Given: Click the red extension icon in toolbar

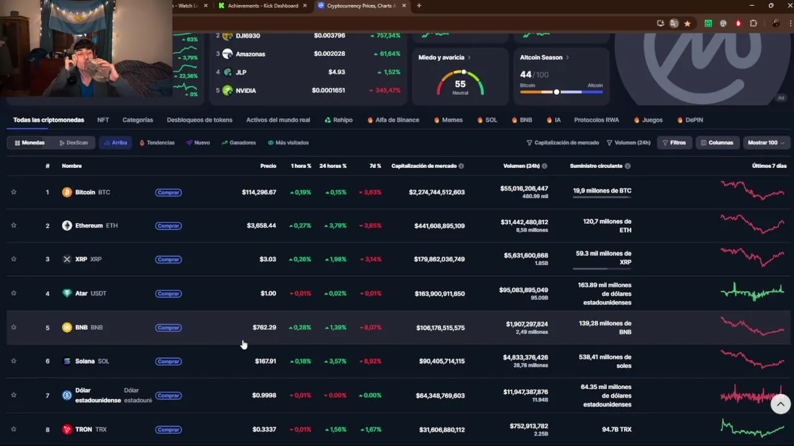Looking at the screenshot, I should pyautogui.click(x=738, y=24).
